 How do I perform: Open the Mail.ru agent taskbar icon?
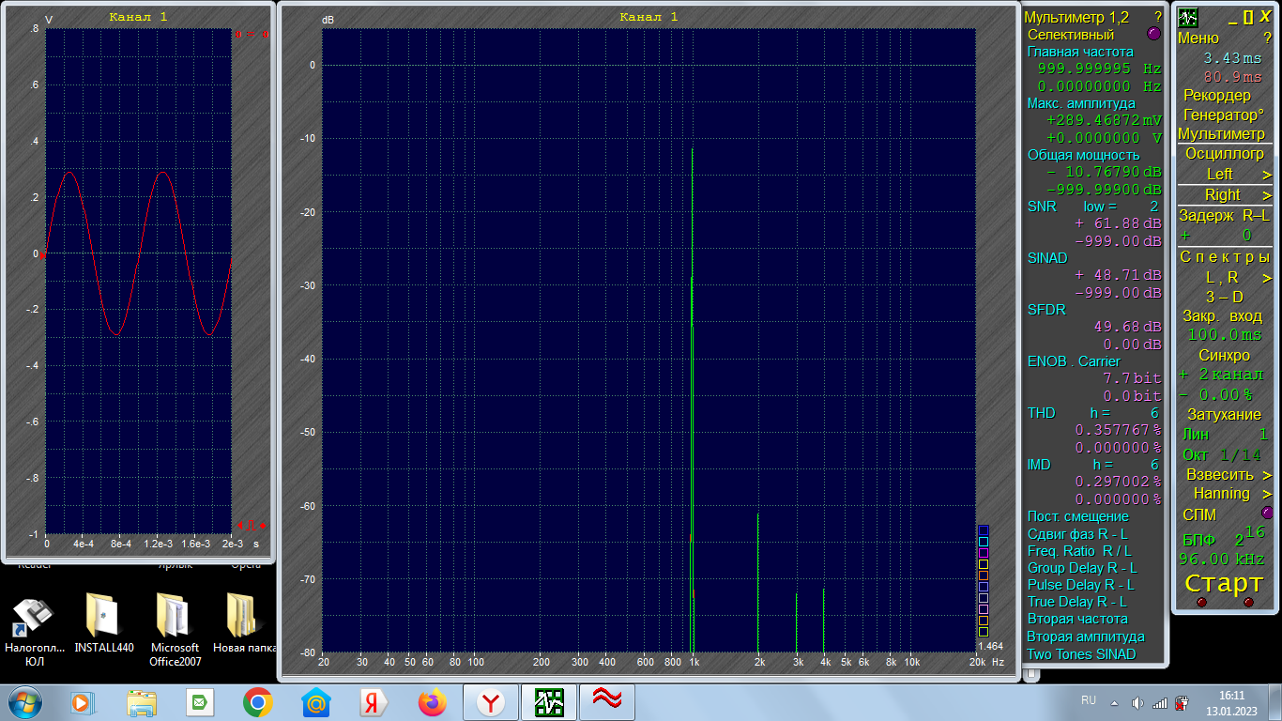coord(316,702)
